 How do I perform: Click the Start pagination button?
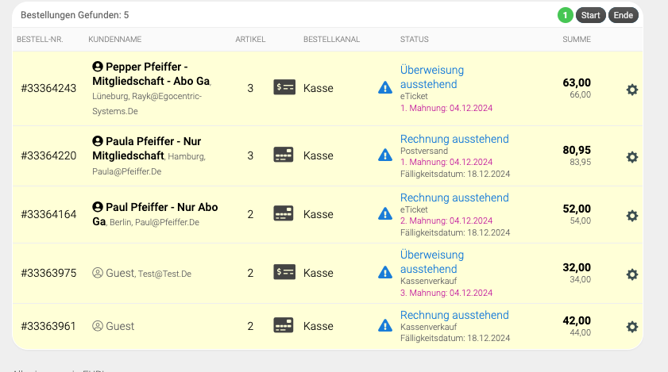point(591,15)
